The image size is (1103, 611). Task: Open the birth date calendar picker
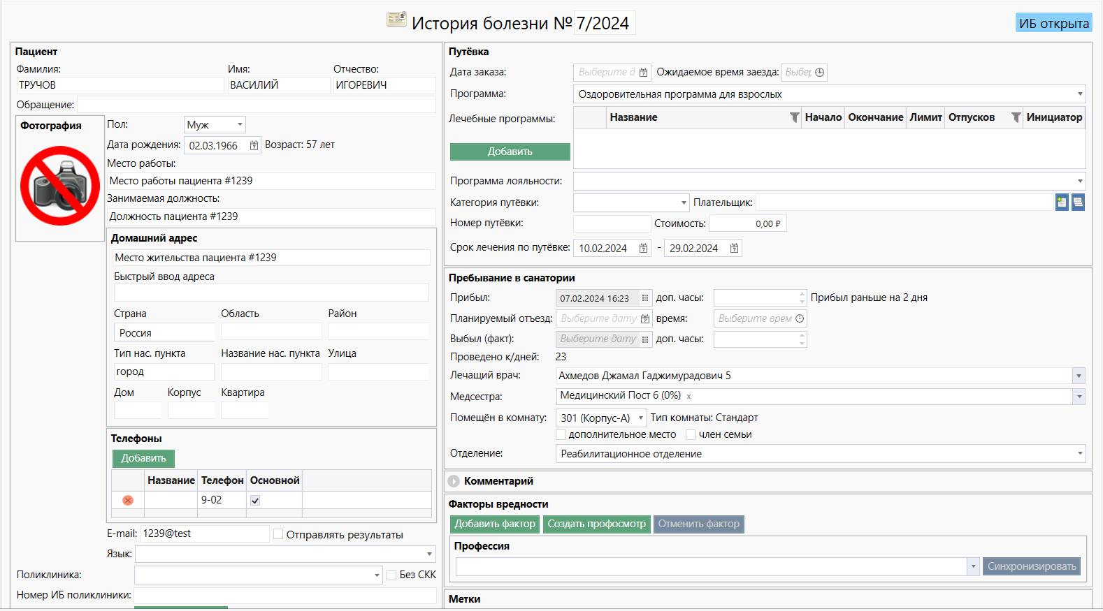pos(254,146)
